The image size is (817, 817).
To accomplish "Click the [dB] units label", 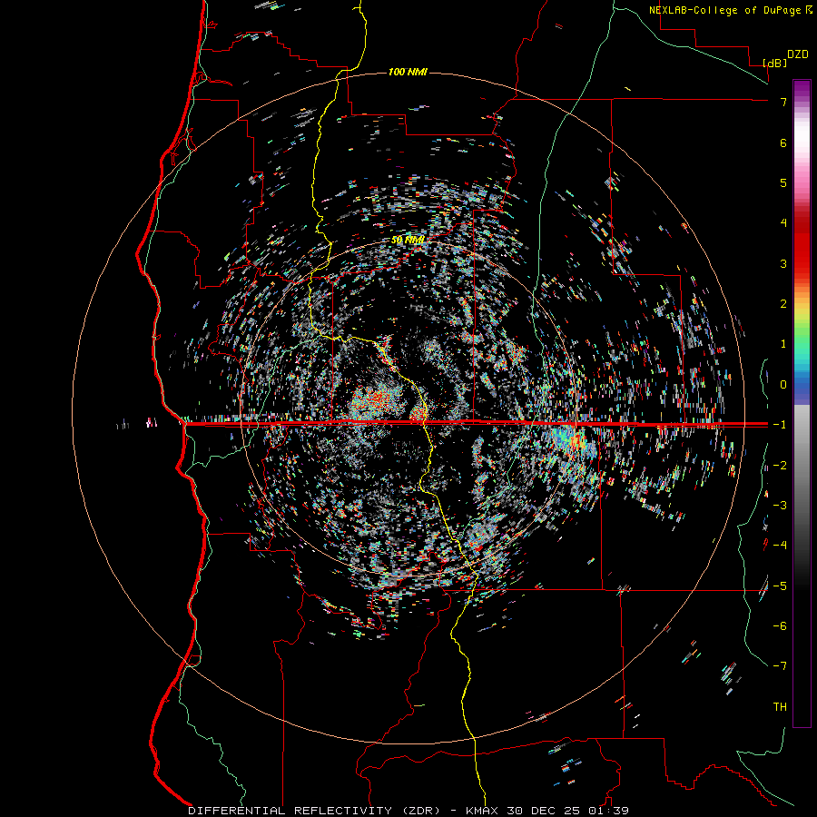I will (x=775, y=63).
